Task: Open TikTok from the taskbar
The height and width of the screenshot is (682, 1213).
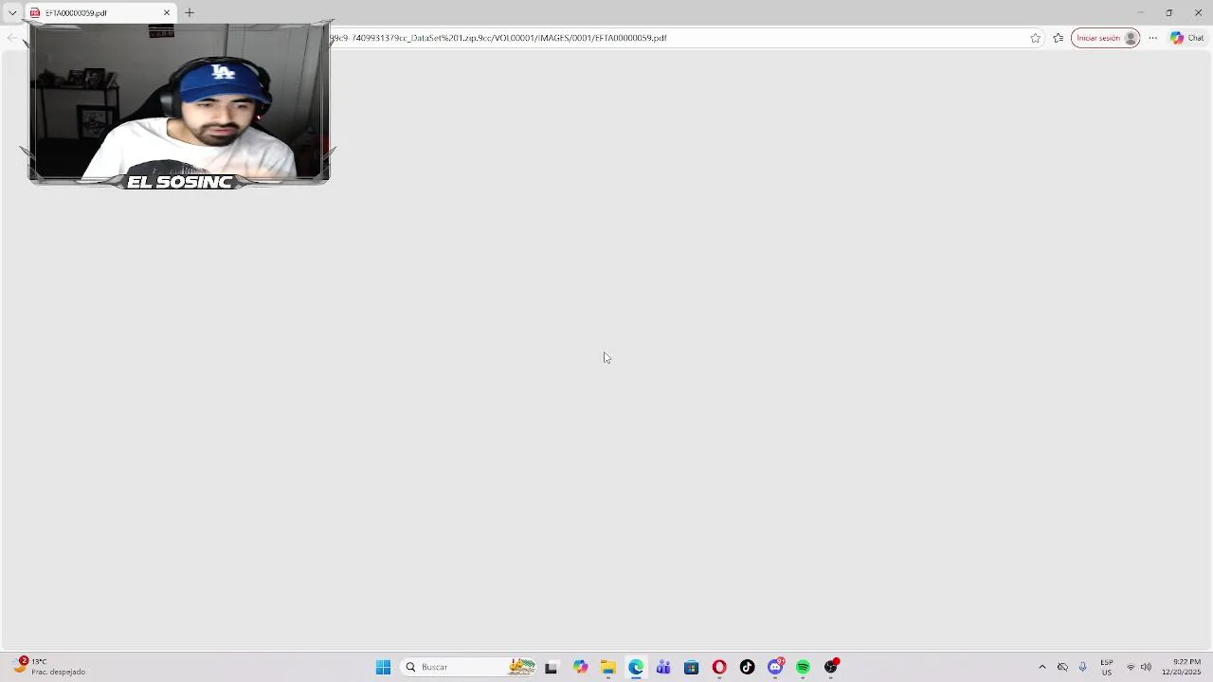Action: coord(748,667)
